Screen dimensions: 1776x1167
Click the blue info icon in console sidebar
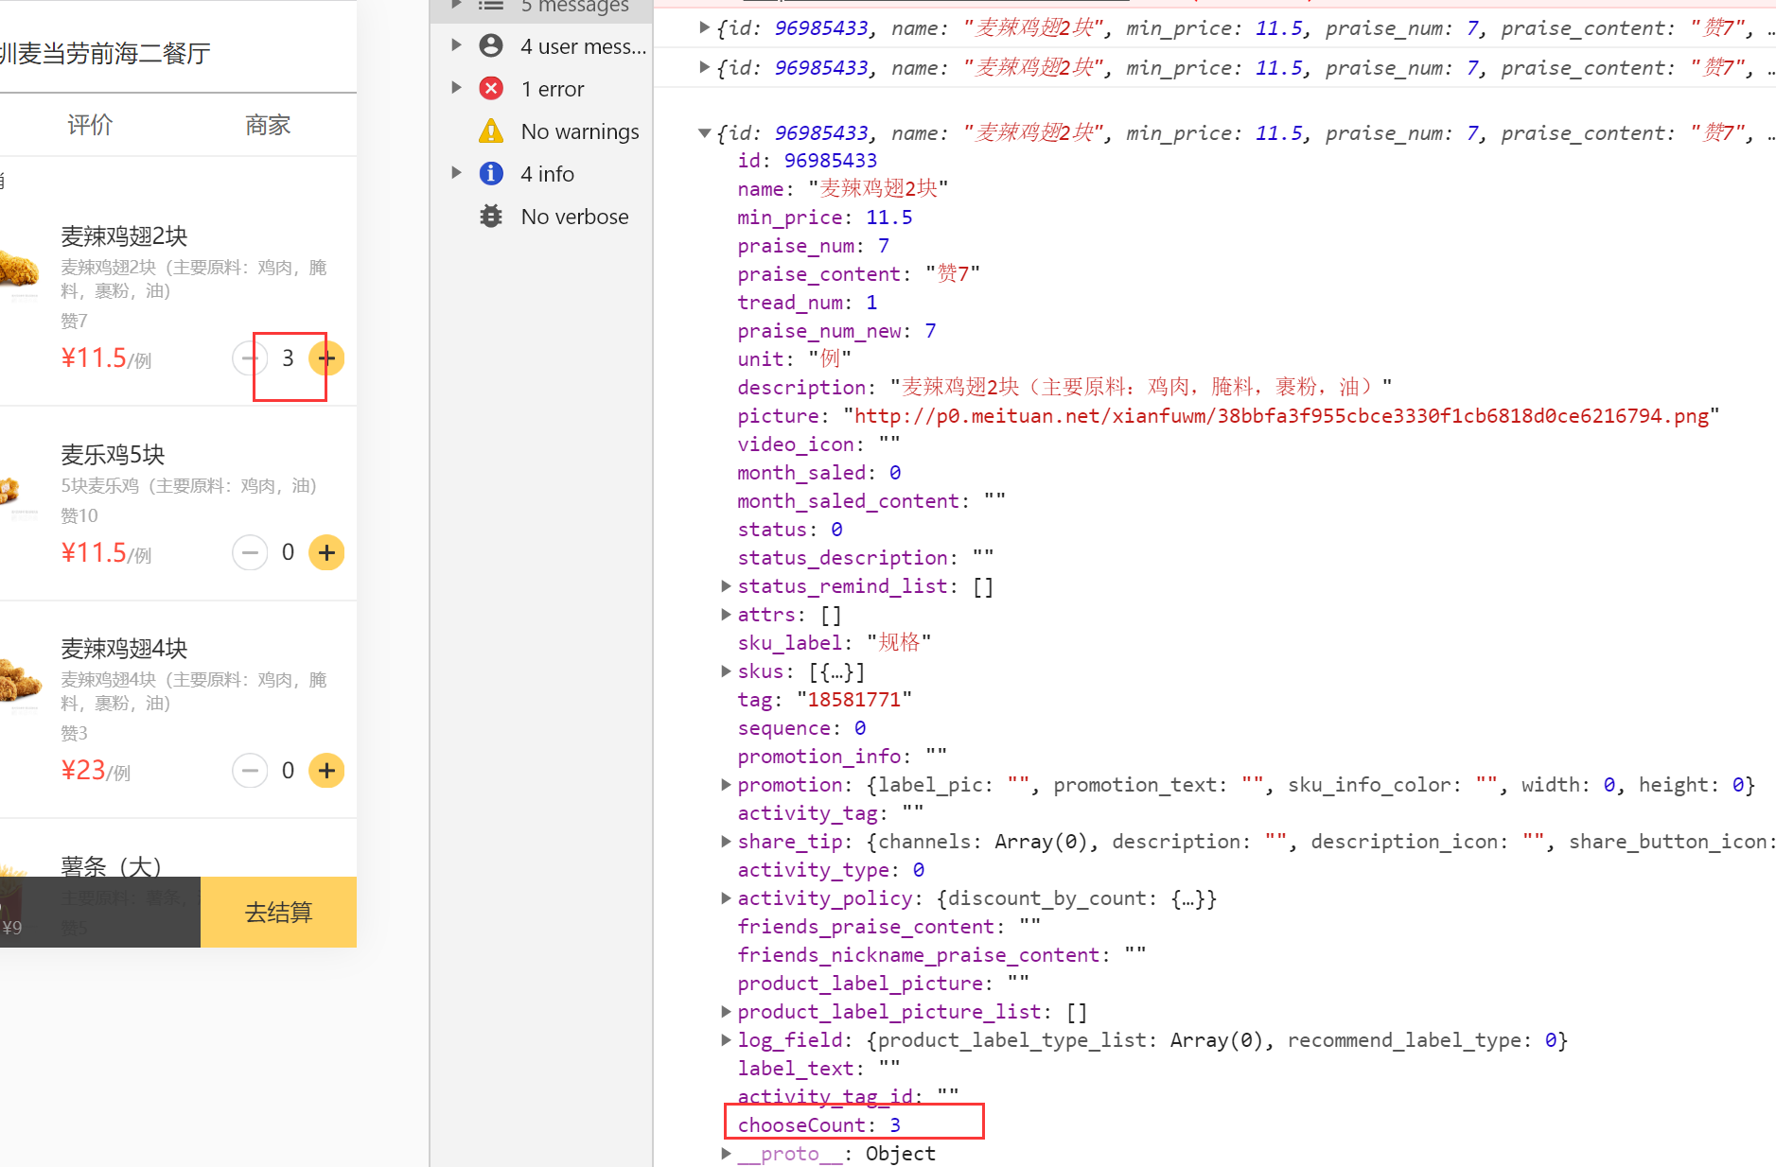[491, 173]
